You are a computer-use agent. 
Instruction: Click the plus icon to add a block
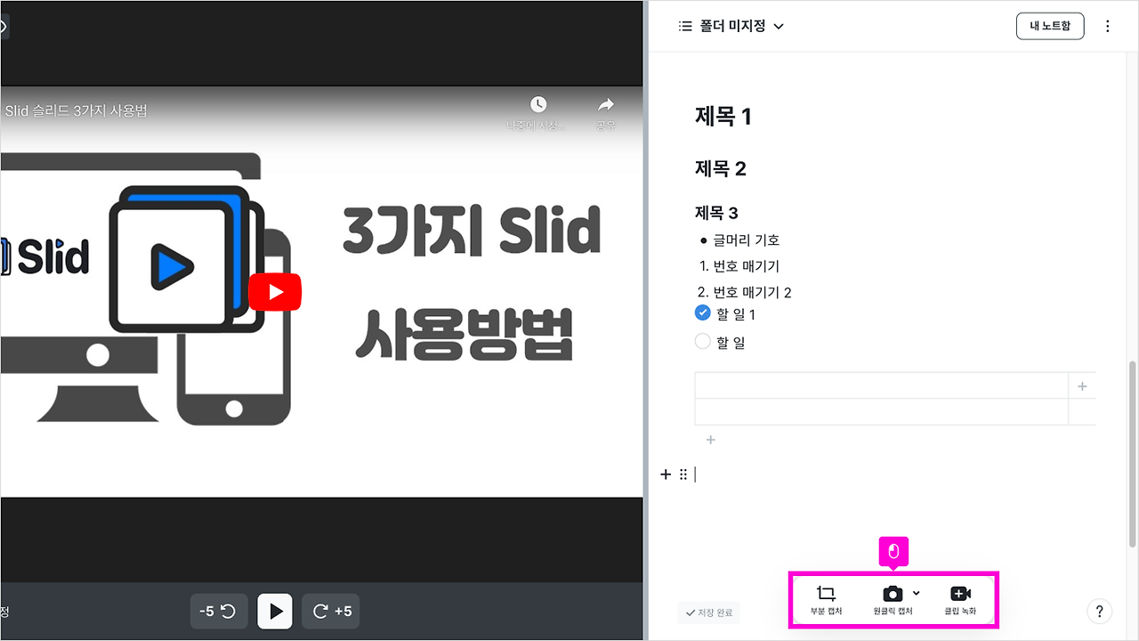pos(666,475)
